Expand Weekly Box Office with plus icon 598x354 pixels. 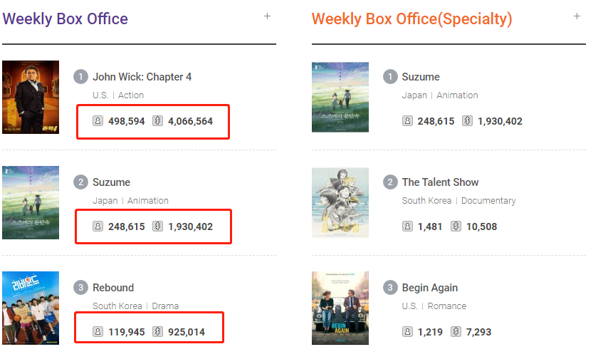(268, 16)
